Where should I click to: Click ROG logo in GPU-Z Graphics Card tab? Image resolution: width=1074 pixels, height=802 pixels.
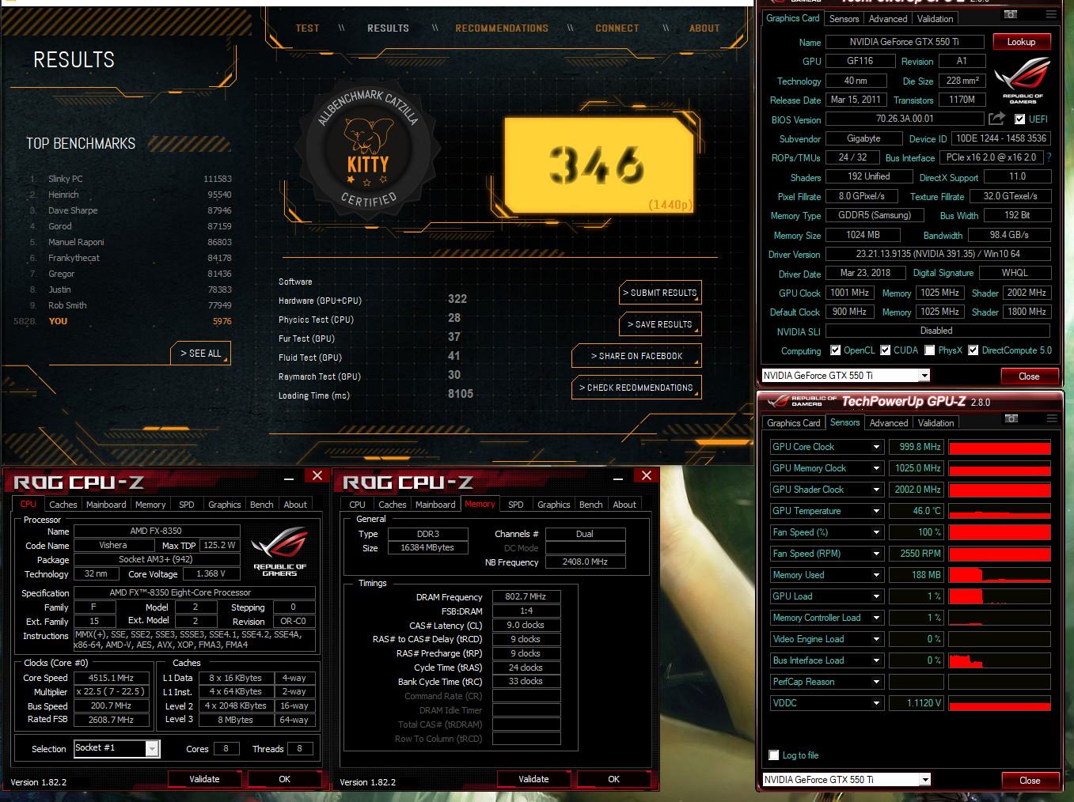coord(1023,80)
